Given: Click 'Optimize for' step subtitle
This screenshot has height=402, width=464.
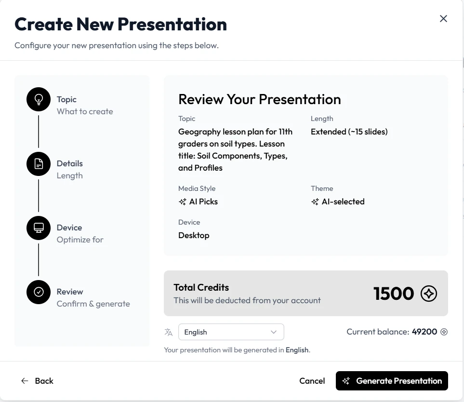Looking at the screenshot, I should coord(80,240).
